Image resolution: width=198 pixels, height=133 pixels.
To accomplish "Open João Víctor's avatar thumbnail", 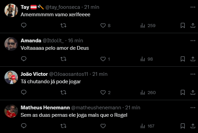I will click(x=11, y=77).
